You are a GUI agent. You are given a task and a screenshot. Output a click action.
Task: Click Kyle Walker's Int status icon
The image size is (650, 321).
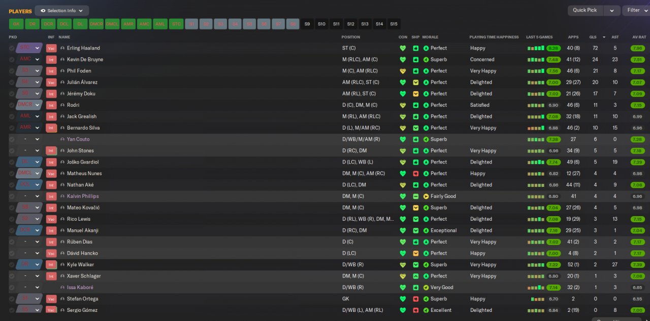click(x=51, y=264)
